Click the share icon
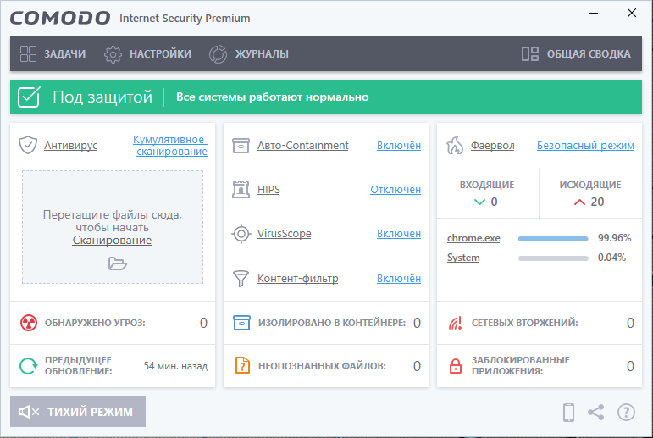The width and height of the screenshot is (653, 438). click(596, 413)
